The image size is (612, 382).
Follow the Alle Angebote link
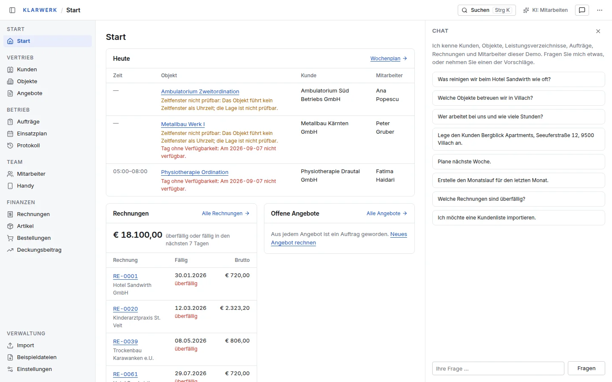point(387,213)
